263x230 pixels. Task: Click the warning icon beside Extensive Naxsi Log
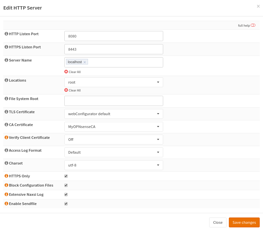coord(6,194)
